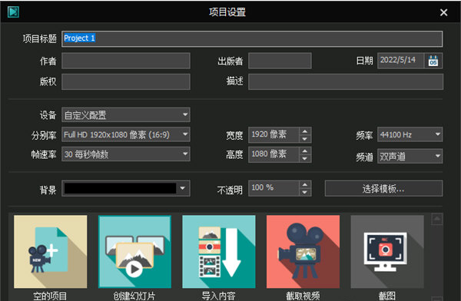Click the 项目标题 field containing Project 1
This screenshot has height=301, width=461.
[x=252, y=39]
